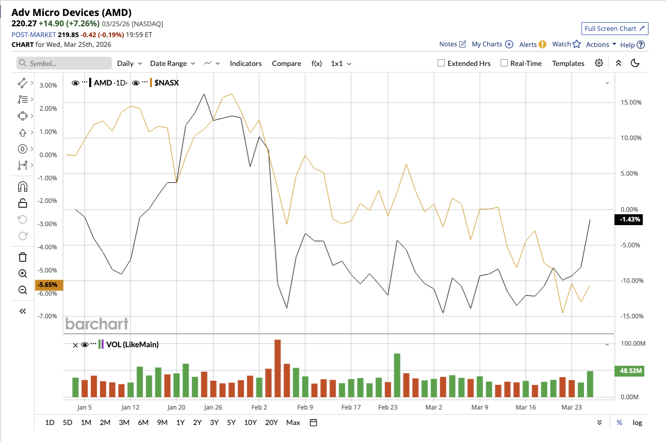Open VOL indicator options ellipsis
The width and height of the screenshot is (666, 442).
93,344
